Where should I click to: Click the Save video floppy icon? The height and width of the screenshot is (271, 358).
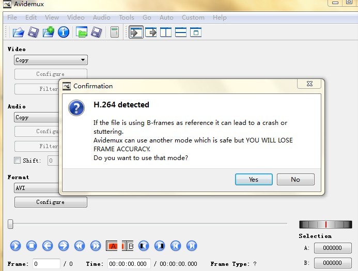[x=34, y=32]
